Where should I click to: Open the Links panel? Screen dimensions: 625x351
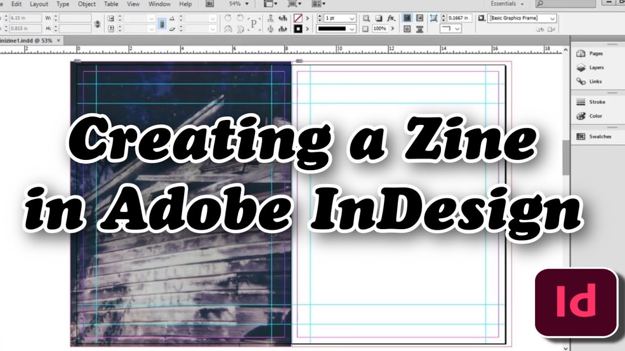point(589,81)
